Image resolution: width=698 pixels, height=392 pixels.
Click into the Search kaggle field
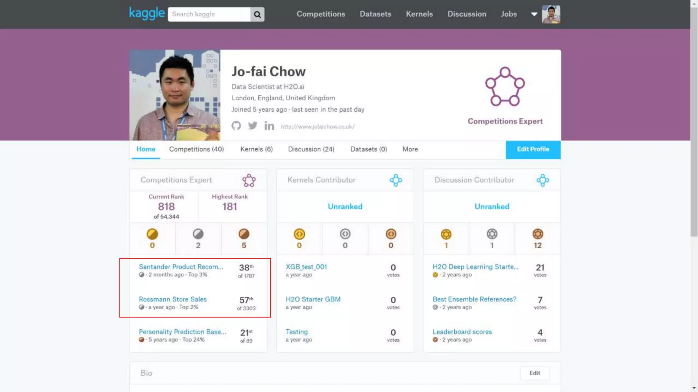point(209,14)
